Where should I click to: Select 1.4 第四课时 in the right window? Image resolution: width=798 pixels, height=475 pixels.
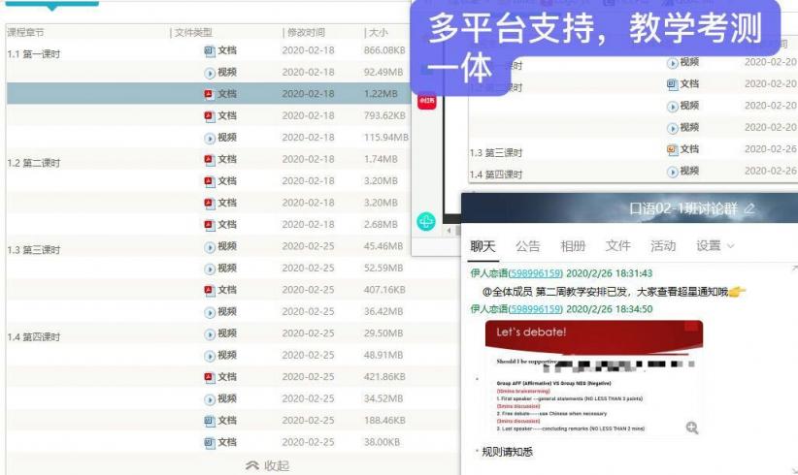pyautogui.click(x=496, y=174)
